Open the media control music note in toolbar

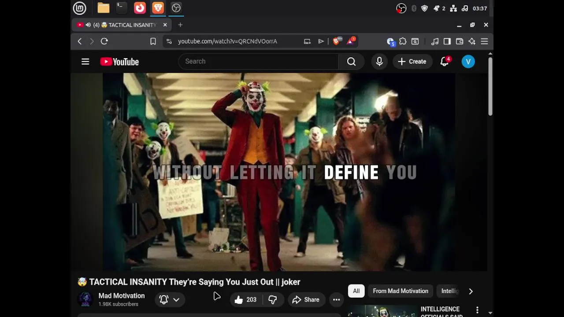(435, 41)
